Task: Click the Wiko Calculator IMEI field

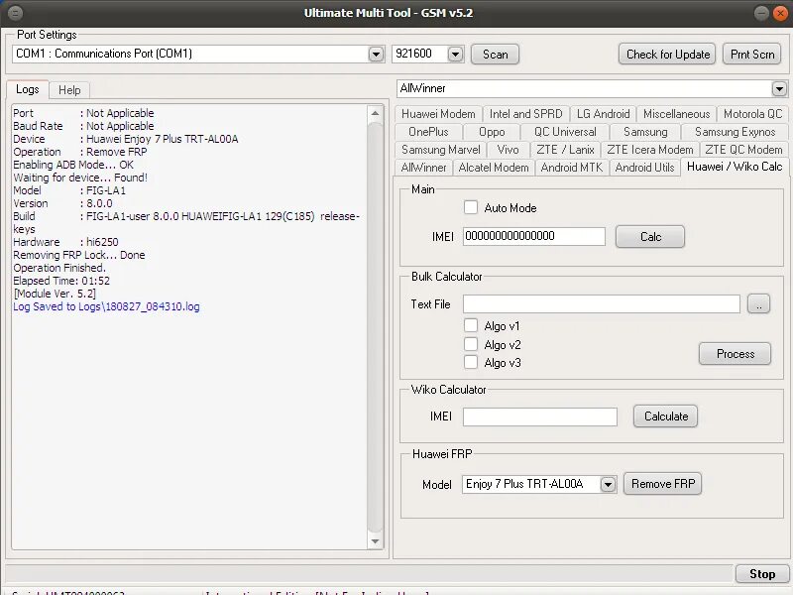Action: [539, 416]
